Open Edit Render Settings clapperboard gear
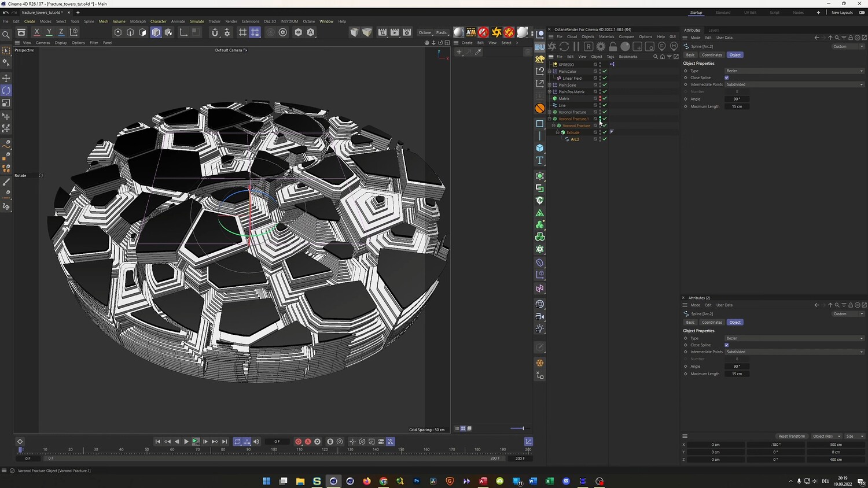The image size is (868, 488). tap(407, 32)
